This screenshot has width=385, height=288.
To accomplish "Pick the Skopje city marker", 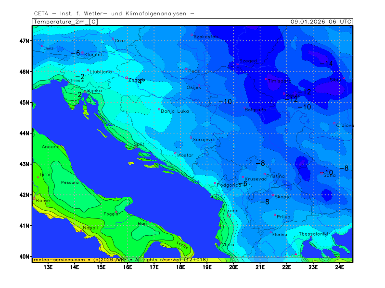I will 272,195.
